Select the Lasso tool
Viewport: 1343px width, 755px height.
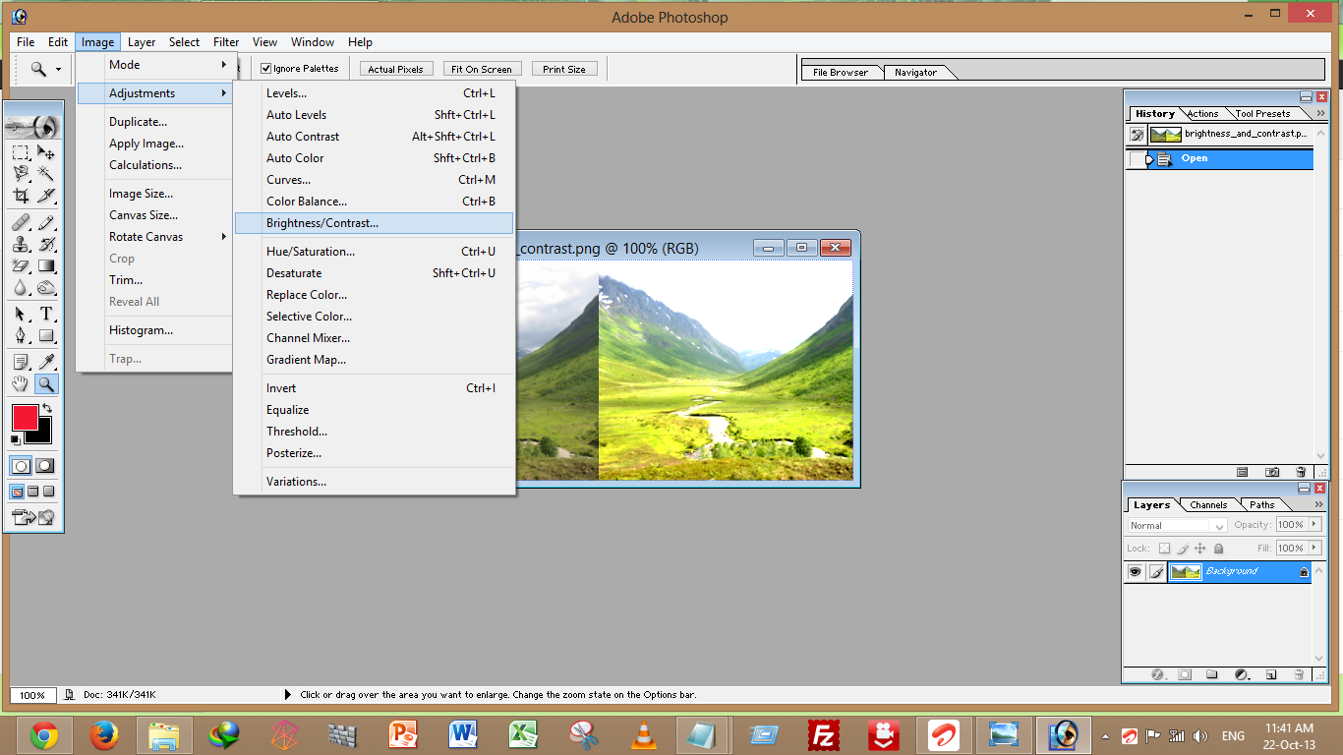(x=20, y=171)
